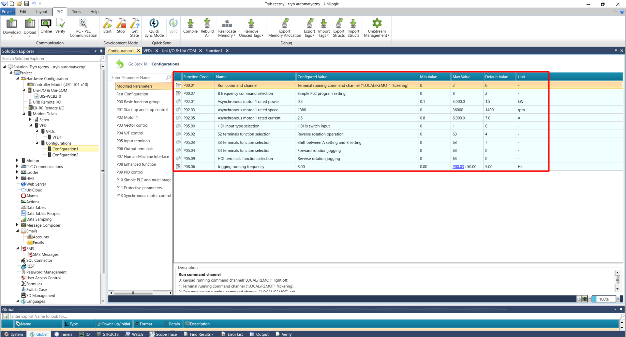Open the Watch bottom tab
Viewport: 626px width, 337px height.
(134, 334)
